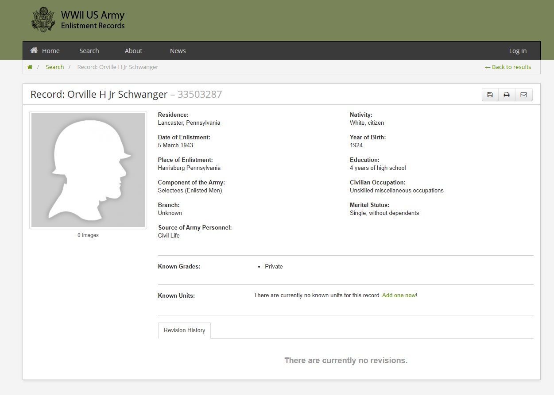Switch to the Revision History tab
554x395 pixels.
pyautogui.click(x=184, y=330)
